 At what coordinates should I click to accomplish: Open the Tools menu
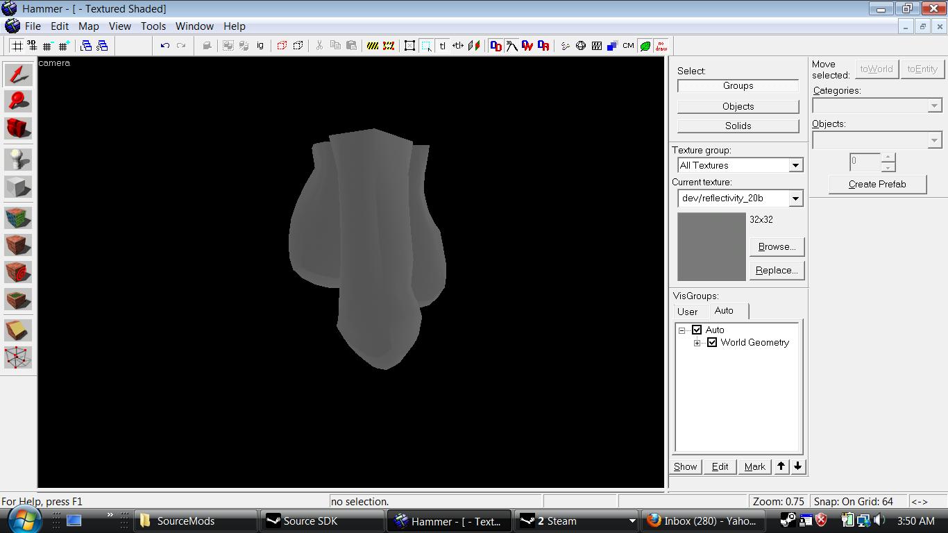pyautogui.click(x=153, y=26)
